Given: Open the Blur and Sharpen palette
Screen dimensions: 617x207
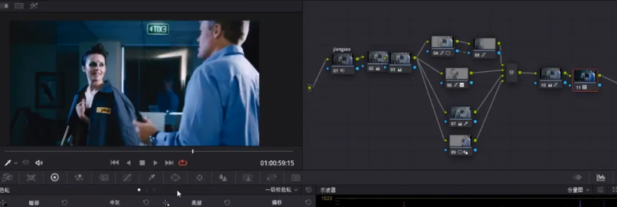Looking at the screenshot, I should click(x=223, y=177).
